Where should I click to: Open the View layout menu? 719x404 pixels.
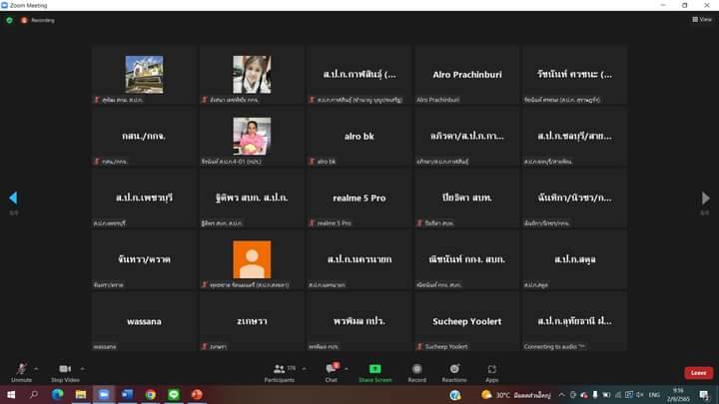(x=701, y=19)
